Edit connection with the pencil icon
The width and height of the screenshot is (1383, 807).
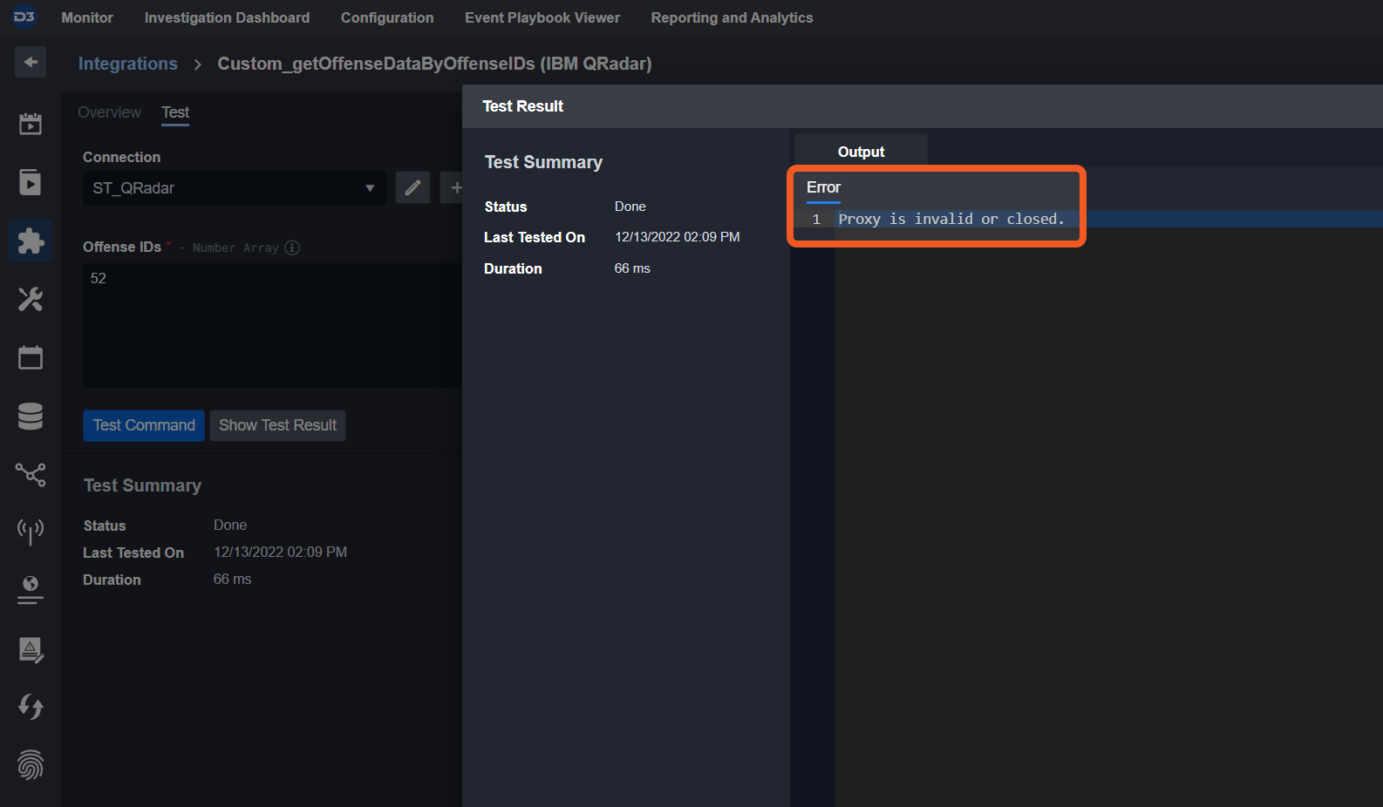(x=412, y=187)
